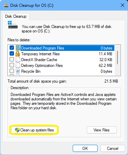128x155 pixels.
Task: Uncheck the Temporary Internet Files checkbox
Action: tap(12, 54)
